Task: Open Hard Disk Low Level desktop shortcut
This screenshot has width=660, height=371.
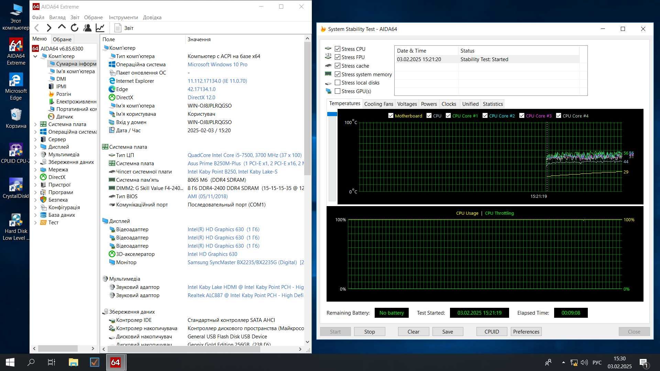Action: pos(16,227)
